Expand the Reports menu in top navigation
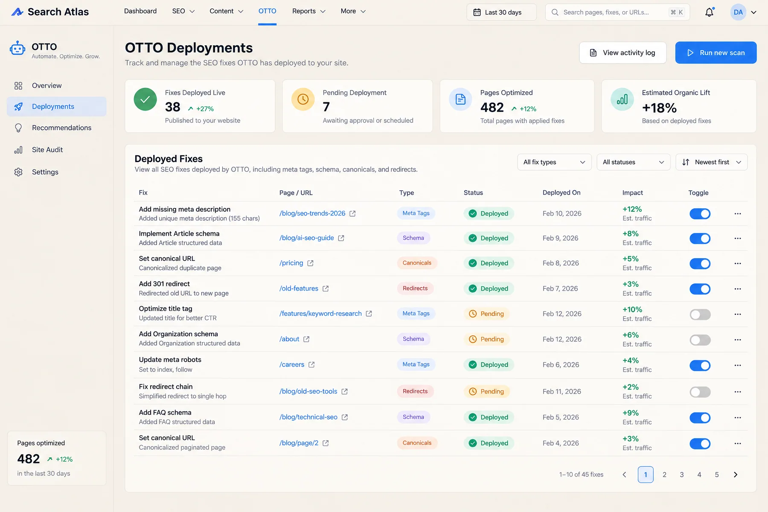Image resolution: width=768 pixels, height=512 pixels. 309,12
